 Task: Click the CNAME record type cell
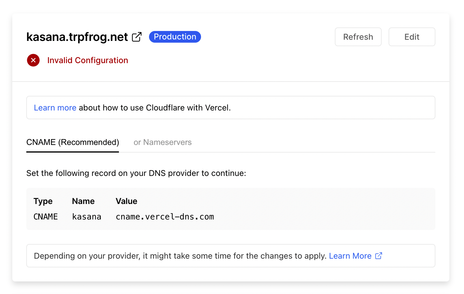click(46, 217)
